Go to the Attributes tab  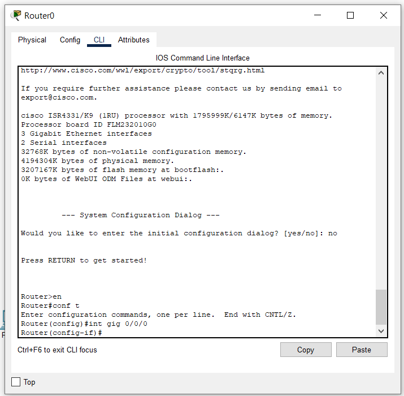coord(133,40)
